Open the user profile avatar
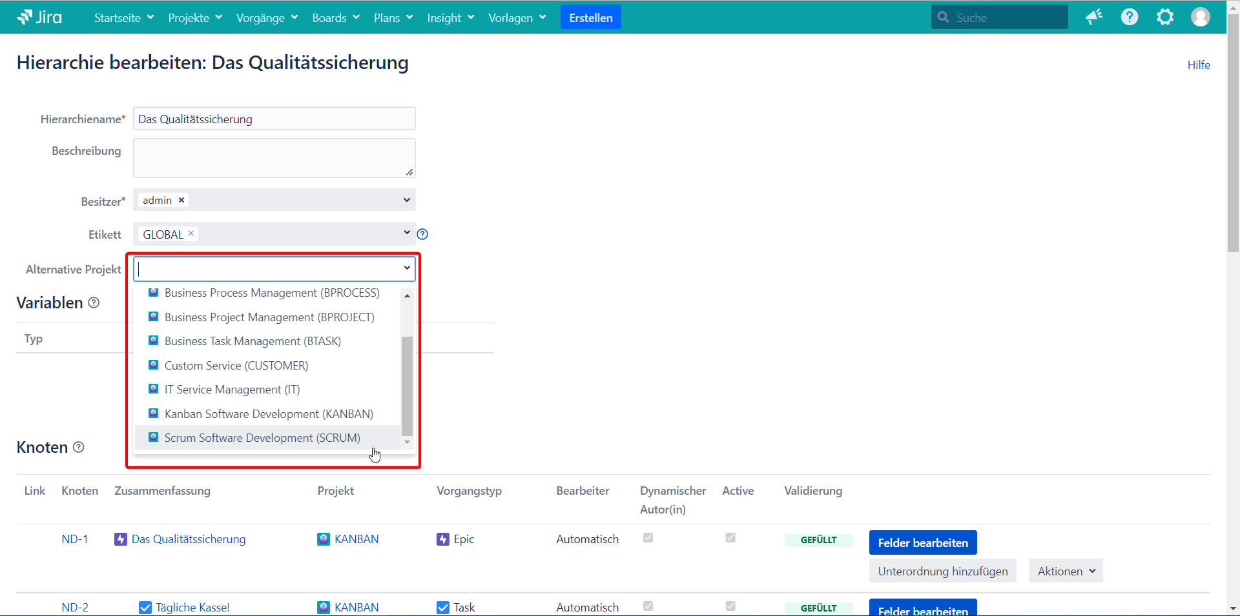The height and width of the screenshot is (616, 1240). coord(1200,17)
